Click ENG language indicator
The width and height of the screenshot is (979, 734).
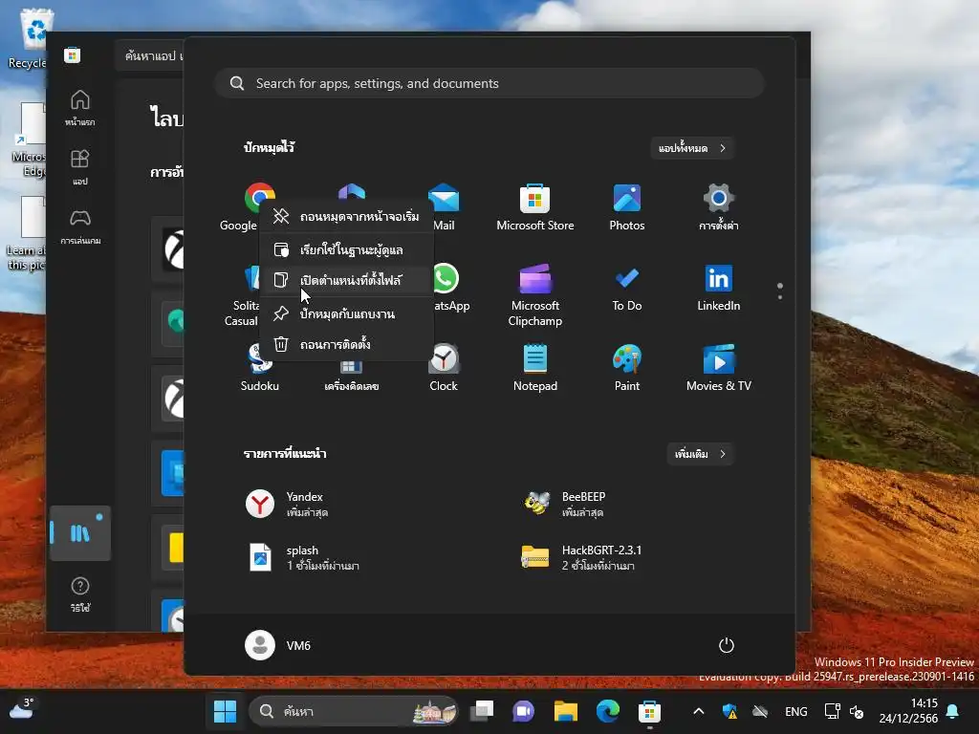(x=796, y=711)
